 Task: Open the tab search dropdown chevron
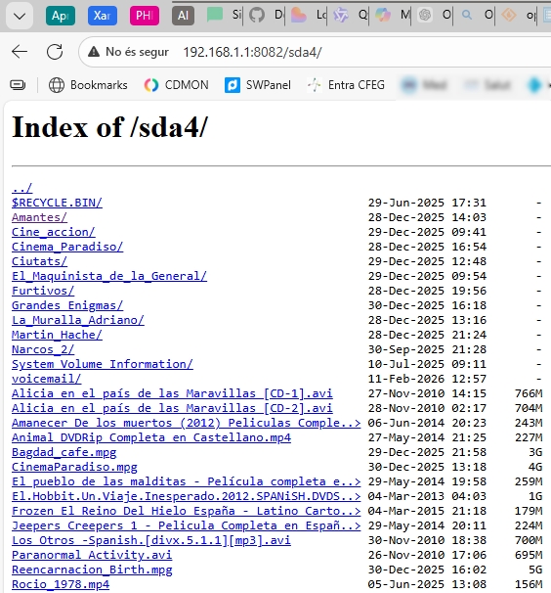[20, 17]
